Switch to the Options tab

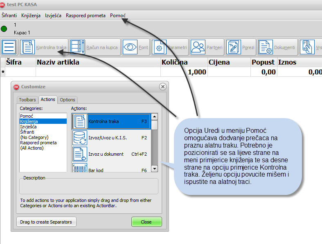coord(68,99)
